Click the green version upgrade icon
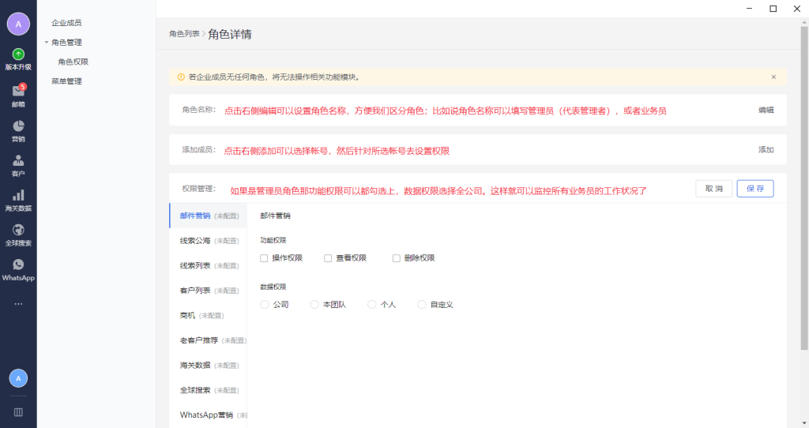This screenshot has width=809, height=428. pyautogui.click(x=18, y=54)
